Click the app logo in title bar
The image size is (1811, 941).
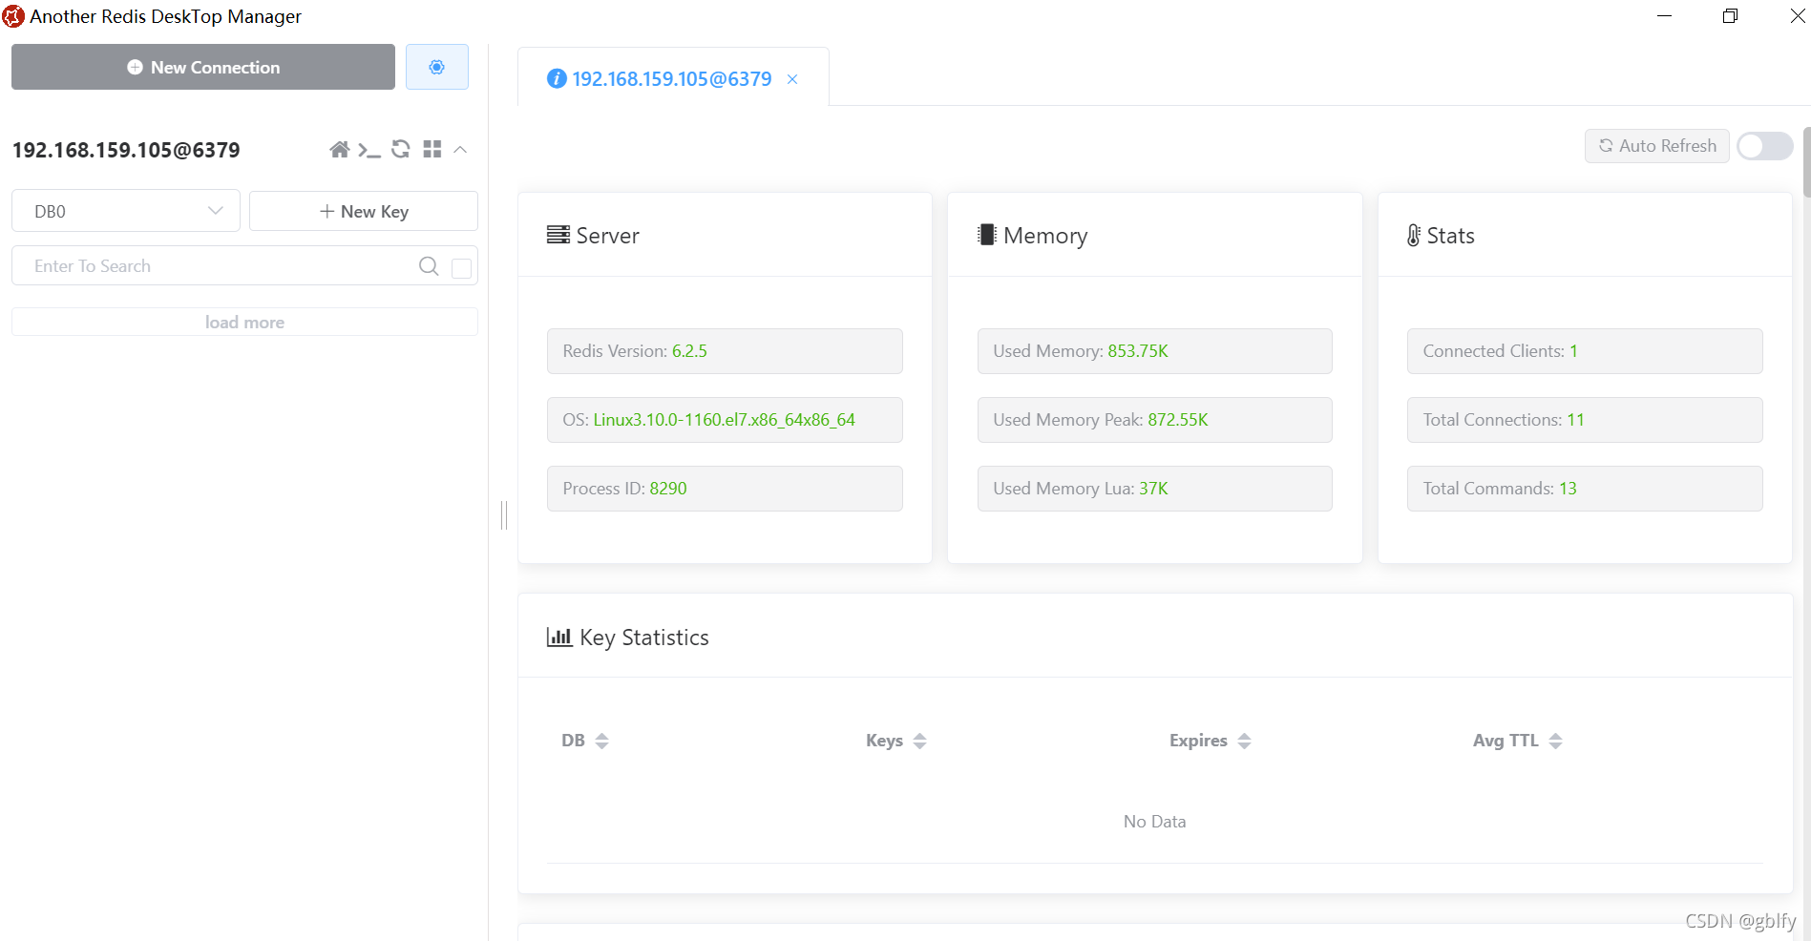13,16
